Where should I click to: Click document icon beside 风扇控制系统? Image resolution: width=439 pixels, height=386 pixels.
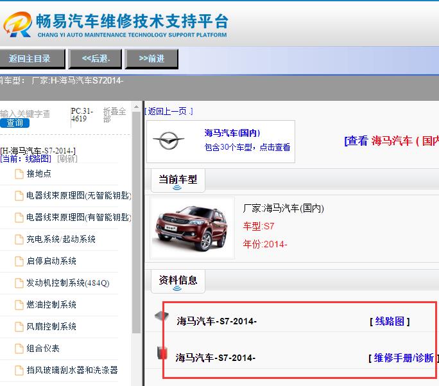click(19, 327)
